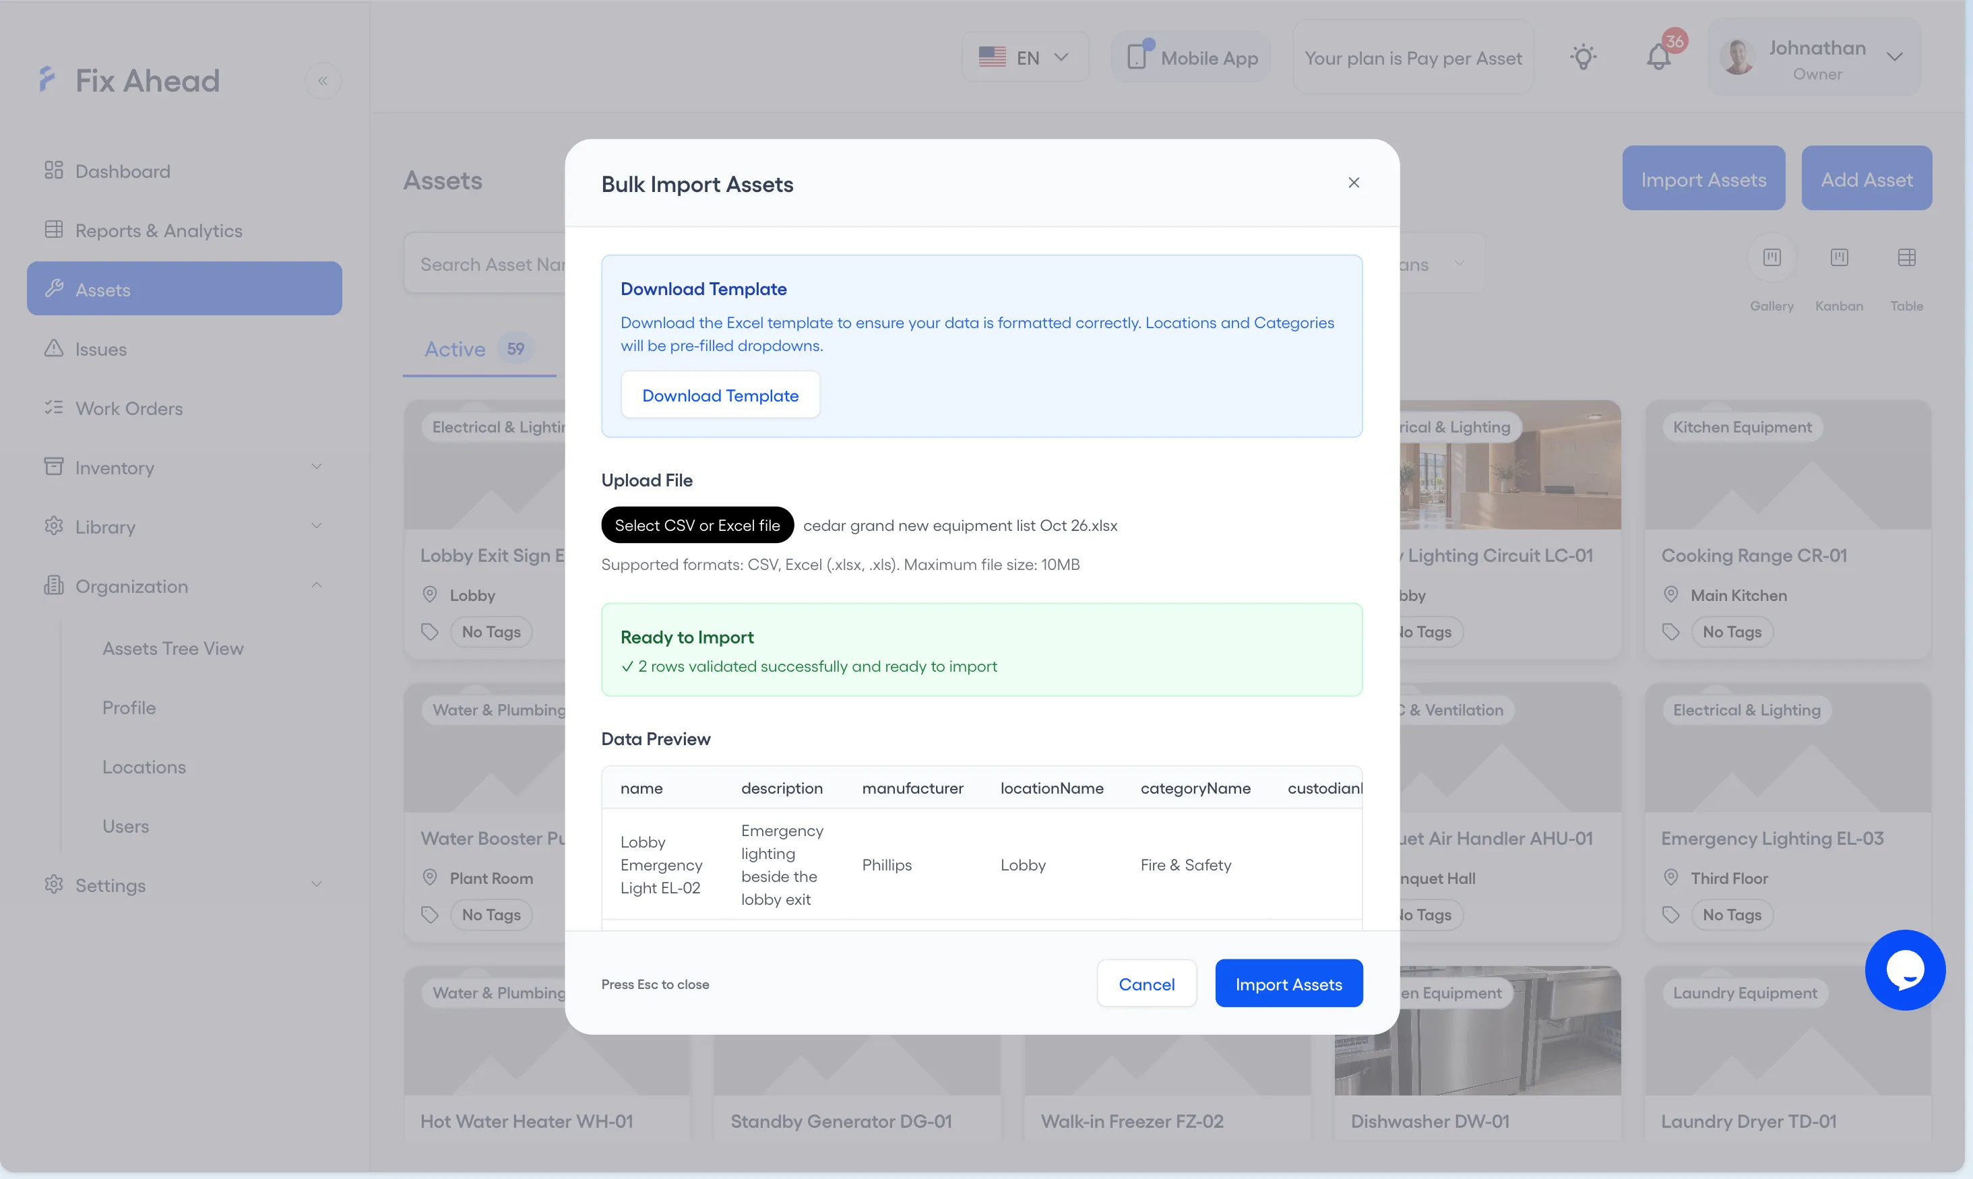
Task: Close the Bulk Import Assets dialog
Action: pyautogui.click(x=1353, y=183)
